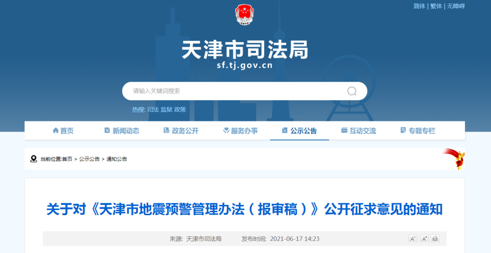The image size is (491, 253).
Task: Increase font size with A+ icon
Action: [x=424, y=239]
